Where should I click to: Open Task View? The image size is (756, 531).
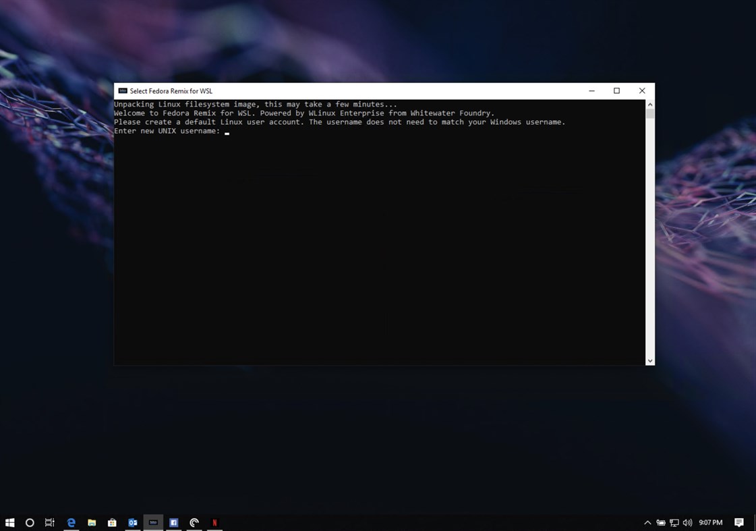50,522
